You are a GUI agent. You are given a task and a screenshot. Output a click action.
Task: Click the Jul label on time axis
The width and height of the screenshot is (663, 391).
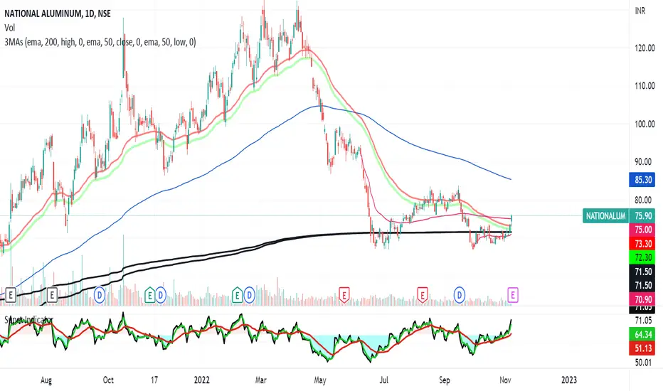[x=383, y=380]
